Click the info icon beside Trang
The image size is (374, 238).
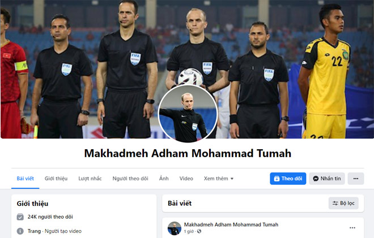[x=20, y=231]
